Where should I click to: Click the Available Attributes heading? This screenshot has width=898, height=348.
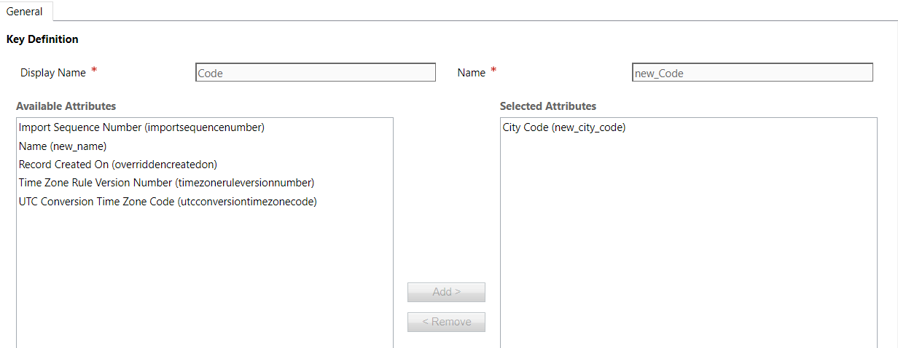click(x=66, y=106)
